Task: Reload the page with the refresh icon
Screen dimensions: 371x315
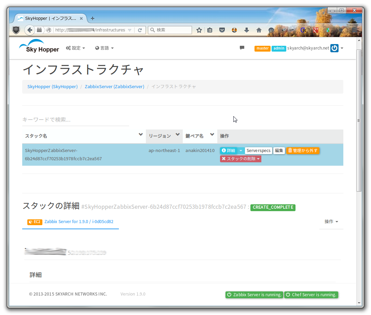Action: pyautogui.click(x=140, y=30)
